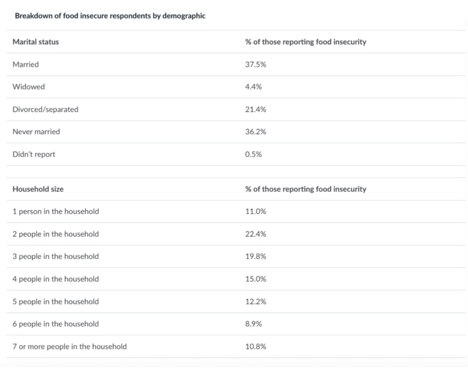Viewport: 468px width, 369px height.
Task: Click the 36.2% value for Never married
Action: [x=256, y=132]
